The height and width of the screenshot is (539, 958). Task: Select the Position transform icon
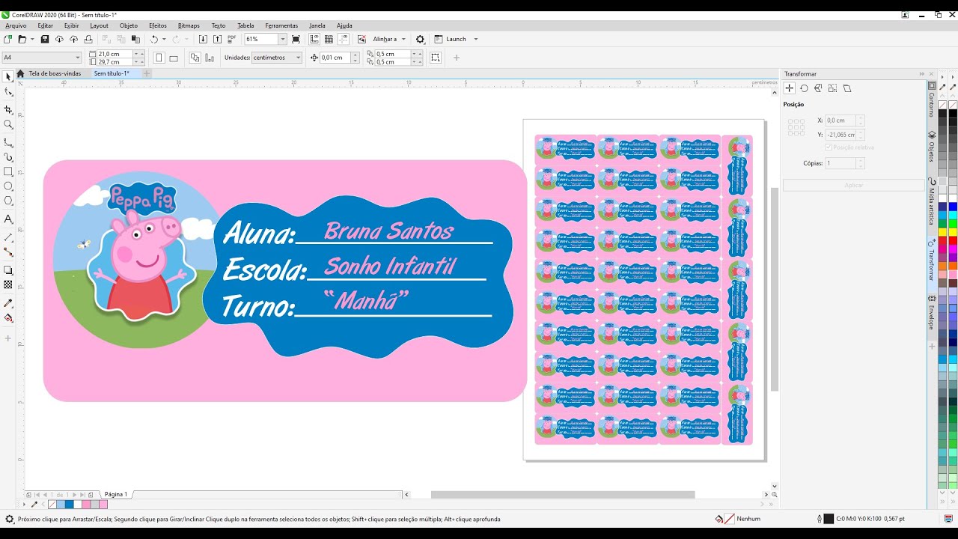pyautogui.click(x=790, y=88)
